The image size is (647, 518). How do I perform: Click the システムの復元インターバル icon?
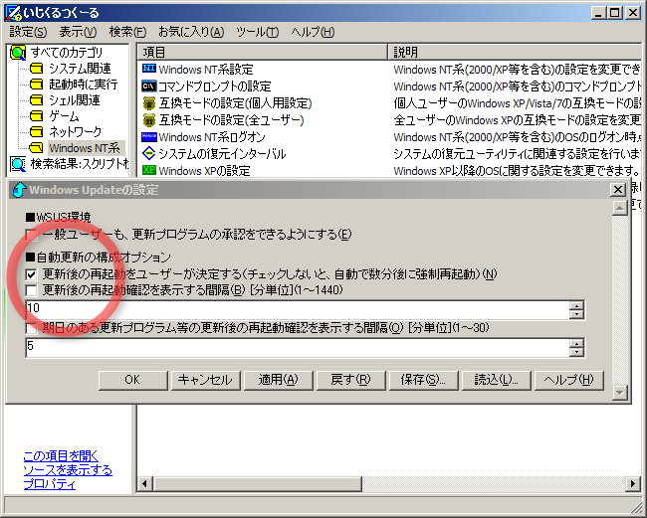[149, 153]
